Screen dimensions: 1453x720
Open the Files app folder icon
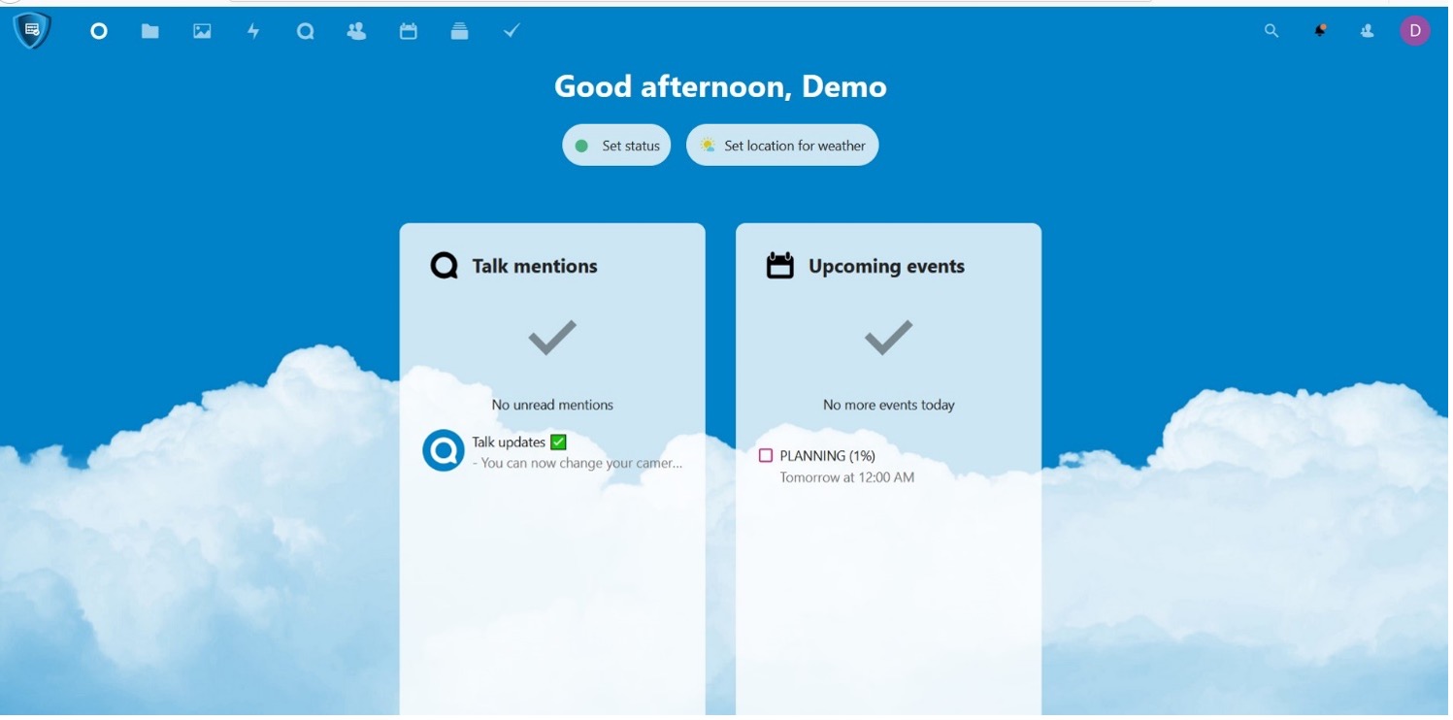coord(149,31)
